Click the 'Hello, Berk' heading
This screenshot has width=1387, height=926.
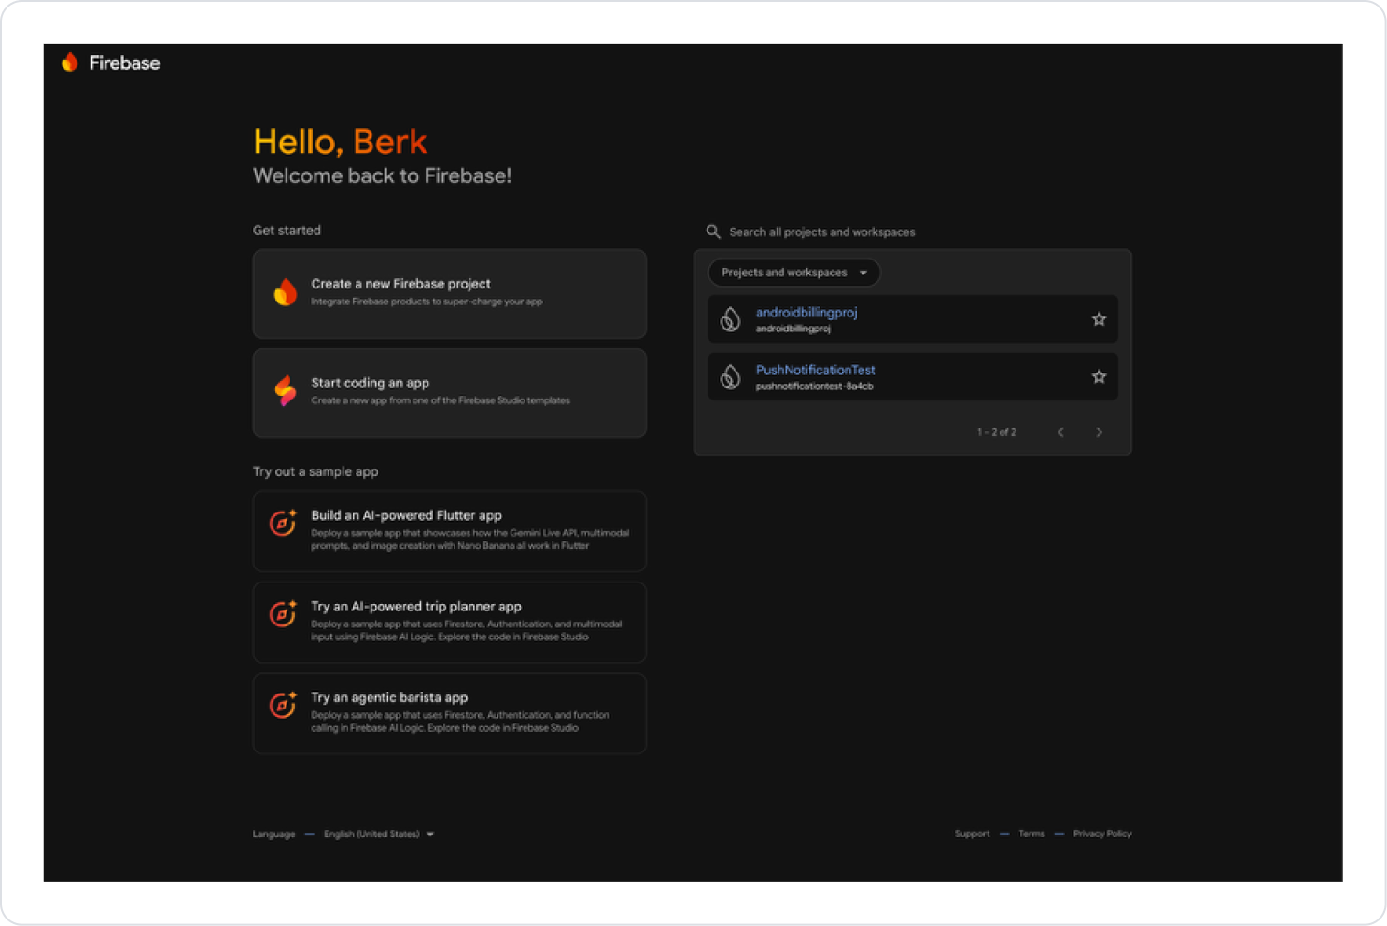[x=340, y=142]
